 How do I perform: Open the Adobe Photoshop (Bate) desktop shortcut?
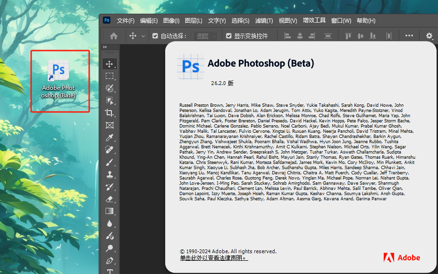click(x=59, y=79)
